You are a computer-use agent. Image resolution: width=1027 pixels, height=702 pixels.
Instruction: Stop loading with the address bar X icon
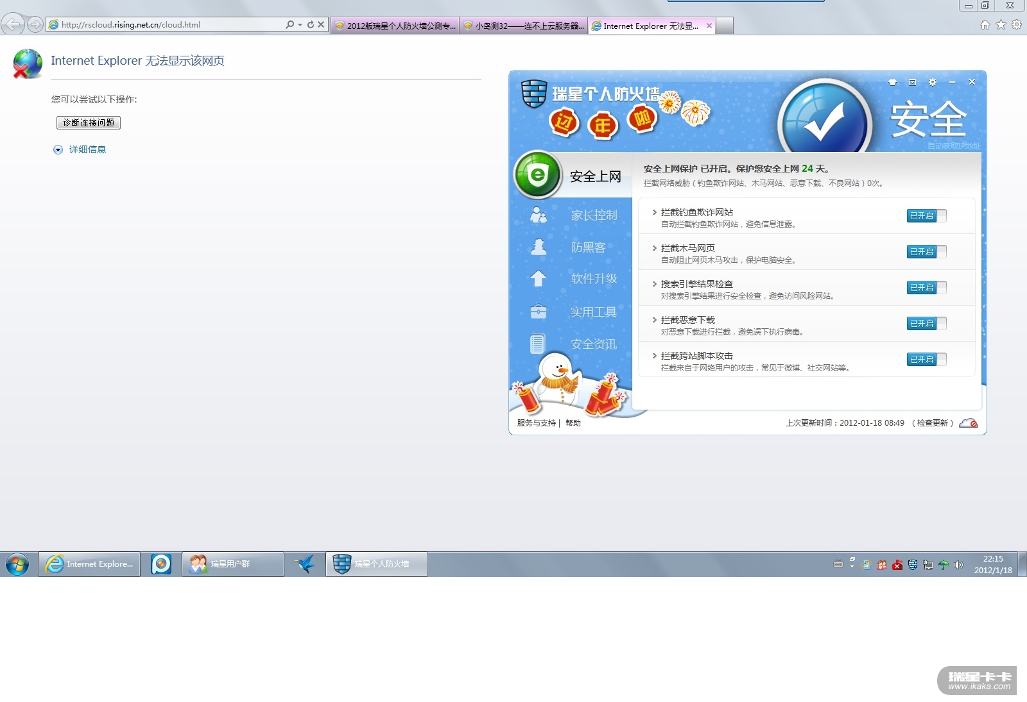[x=321, y=24]
